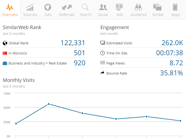This screenshot has height=139, width=186.
Task: Click the Similar windows icon
Action: click(158, 7)
